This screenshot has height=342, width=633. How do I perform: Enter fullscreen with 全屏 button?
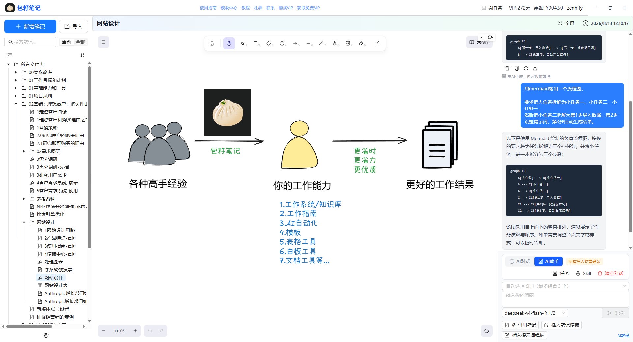point(566,23)
